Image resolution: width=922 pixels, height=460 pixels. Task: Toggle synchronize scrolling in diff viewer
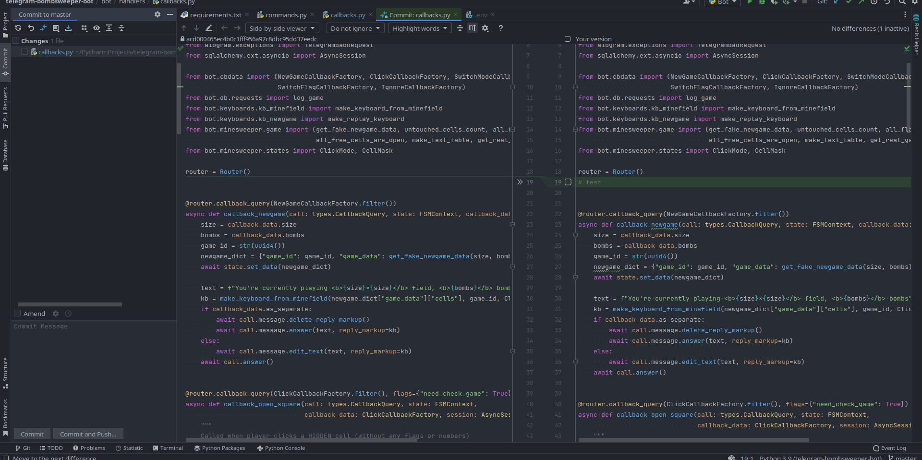(473, 28)
